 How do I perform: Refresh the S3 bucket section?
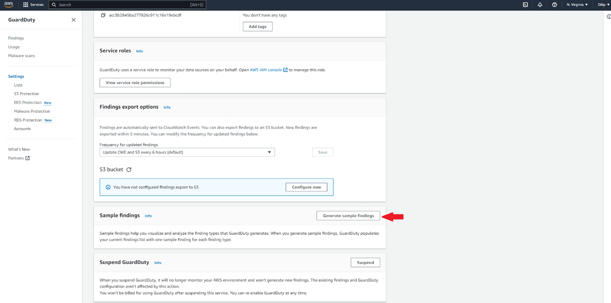(129, 170)
